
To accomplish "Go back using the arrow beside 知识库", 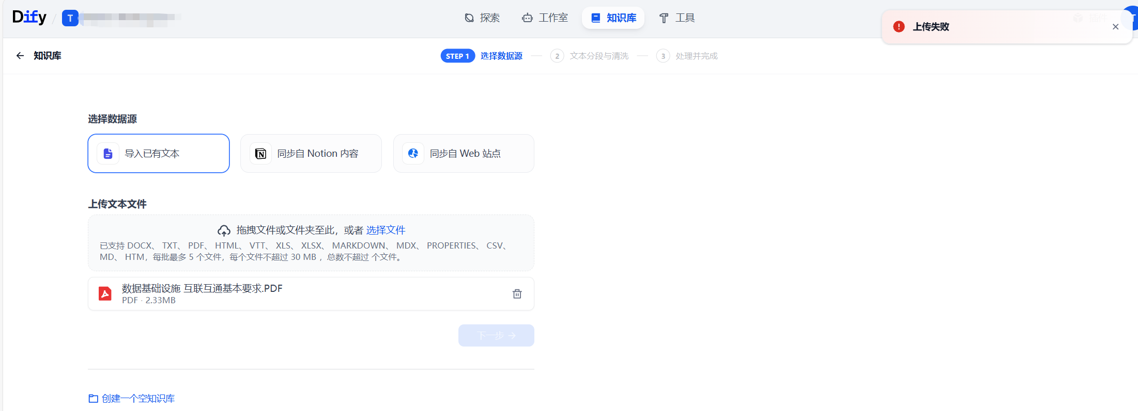I will [20, 56].
